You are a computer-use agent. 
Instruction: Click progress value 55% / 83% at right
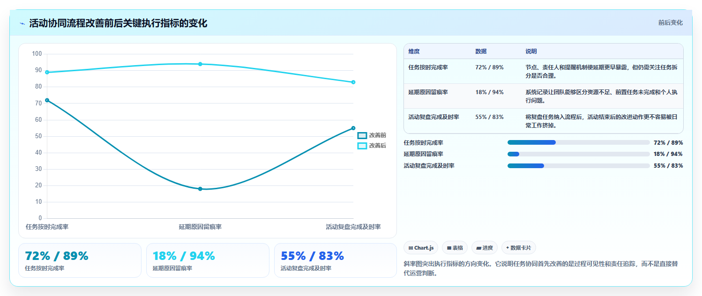pyautogui.click(x=668, y=166)
